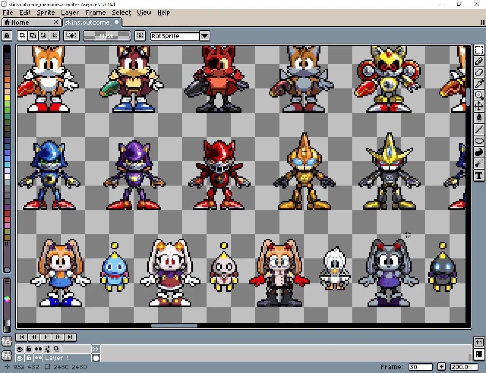Screen dimensions: 486x373
Task: Choose Add to selection mode
Action: [x=33, y=36]
